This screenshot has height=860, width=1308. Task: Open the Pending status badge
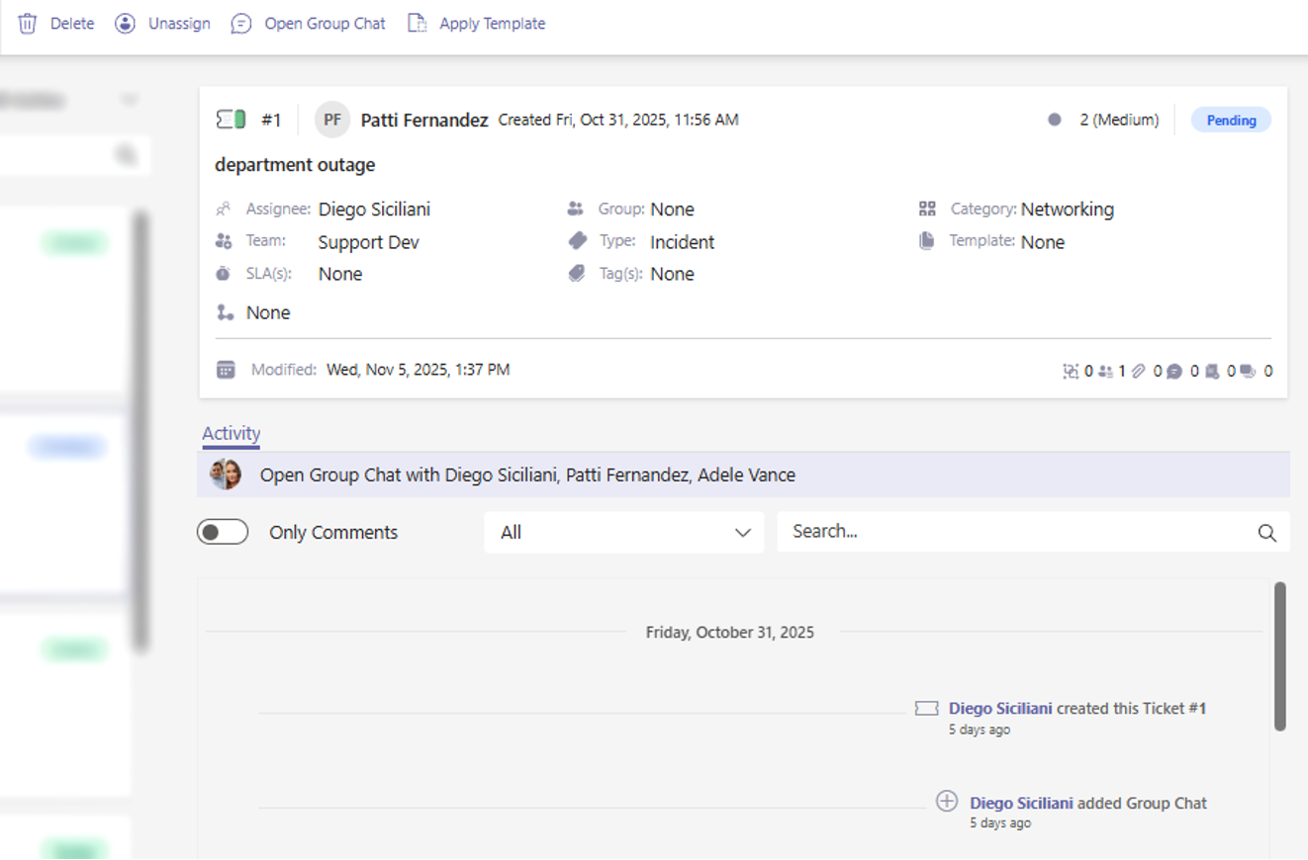coord(1231,121)
